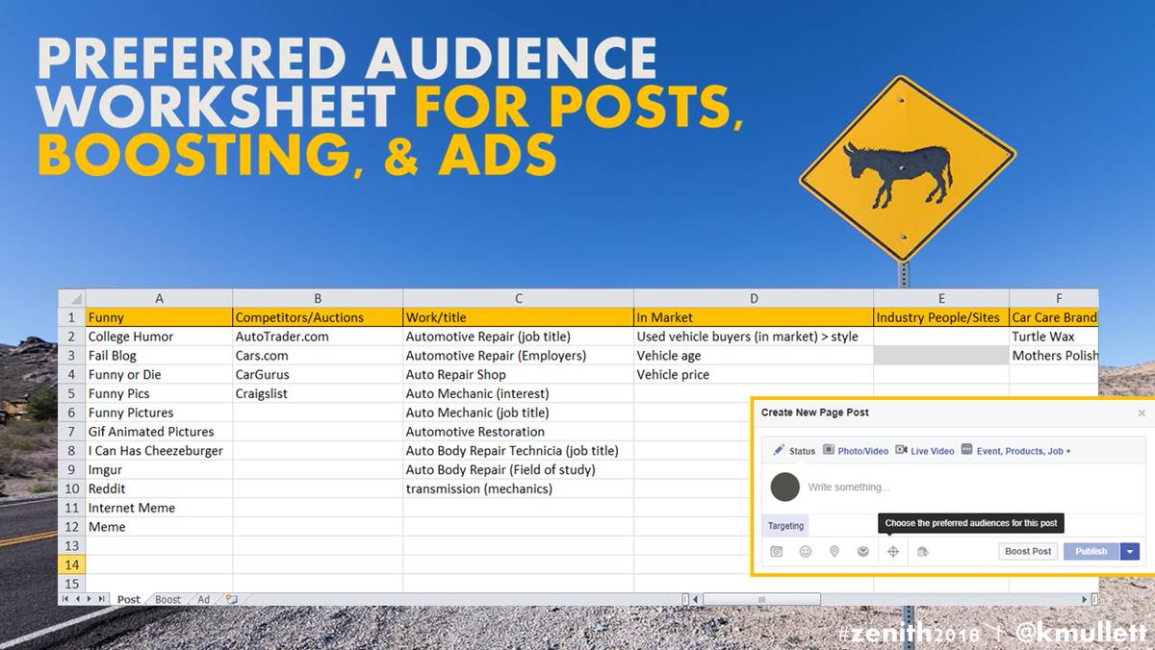The height and width of the screenshot is (650, 1155).
Task: Select column C header
Action: point(518,298)
